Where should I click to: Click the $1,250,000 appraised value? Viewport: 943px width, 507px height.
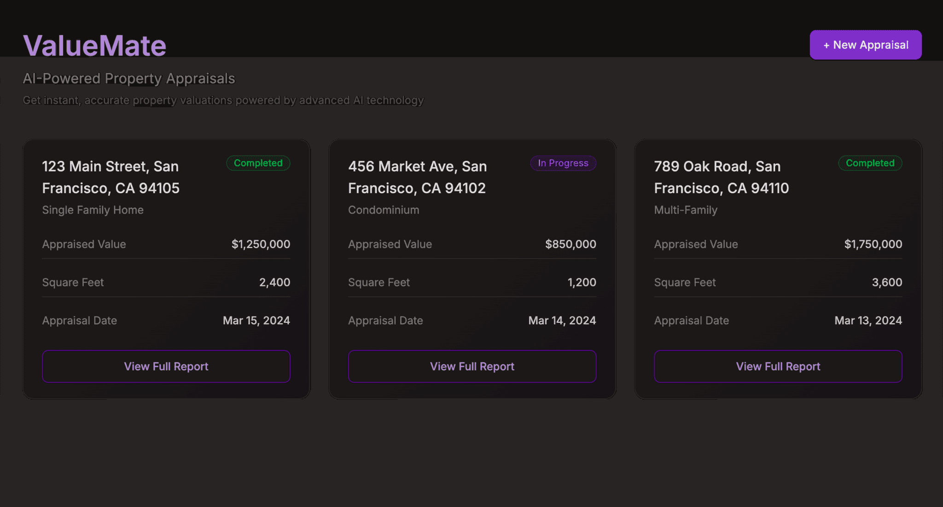pyautogui.click(x=261, y=244)
